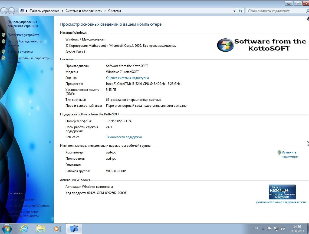
Task: Click shield icon next to "Изменить параметры"
Action: 279,152
